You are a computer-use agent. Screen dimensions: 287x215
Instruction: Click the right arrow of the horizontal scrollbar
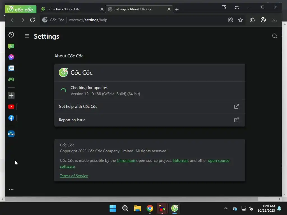click(280, 199)
